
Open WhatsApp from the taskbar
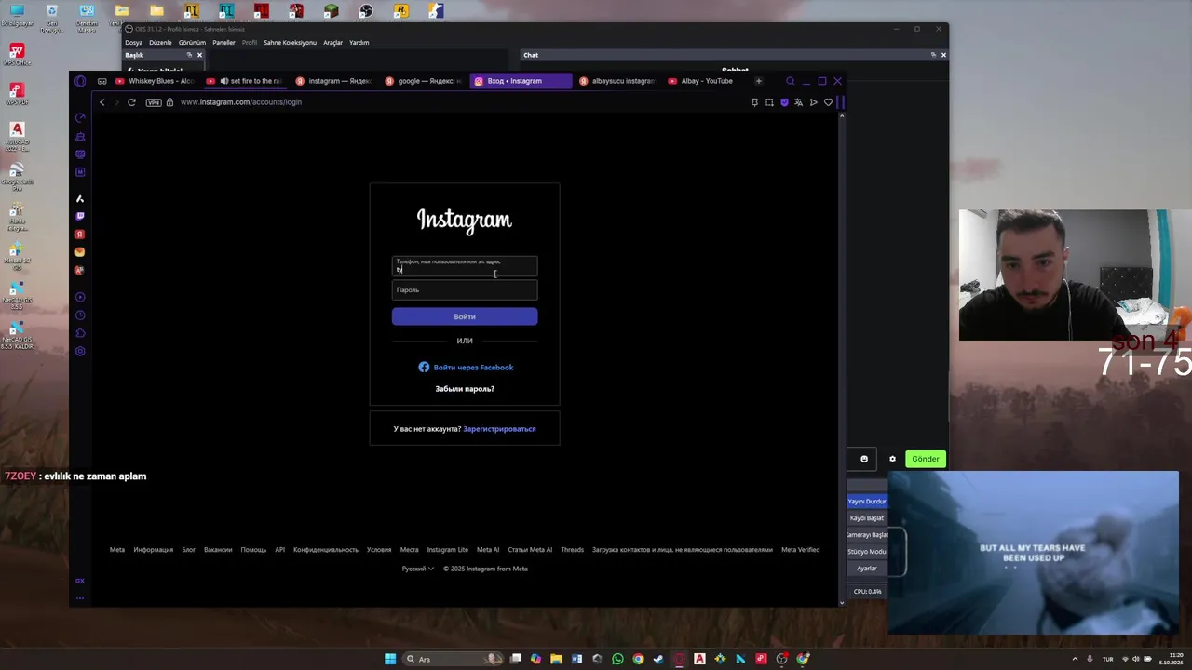(x=617, y=659)
